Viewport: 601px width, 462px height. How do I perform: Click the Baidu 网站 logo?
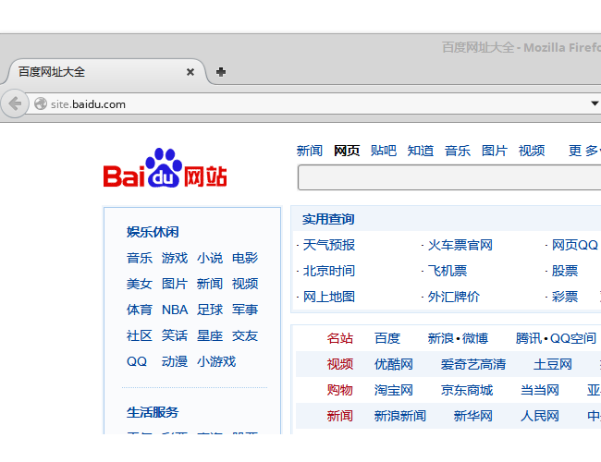166,168
